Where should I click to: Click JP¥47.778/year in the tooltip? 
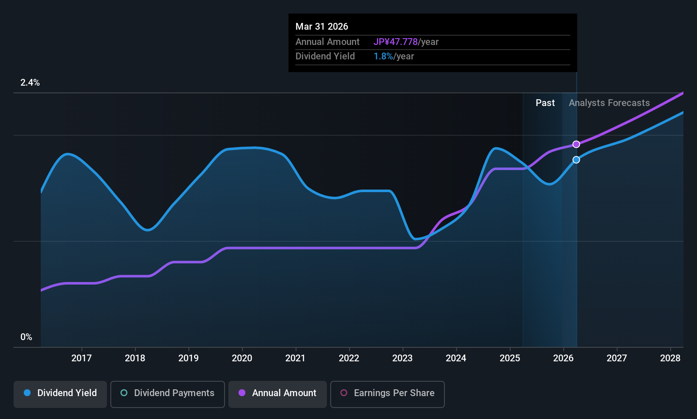pyautogui.click(x=406, y=42)
